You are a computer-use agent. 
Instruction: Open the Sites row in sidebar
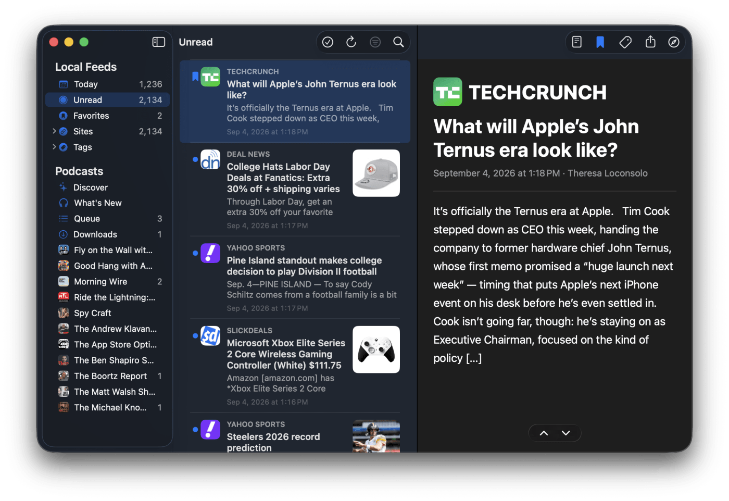(108, 131)
